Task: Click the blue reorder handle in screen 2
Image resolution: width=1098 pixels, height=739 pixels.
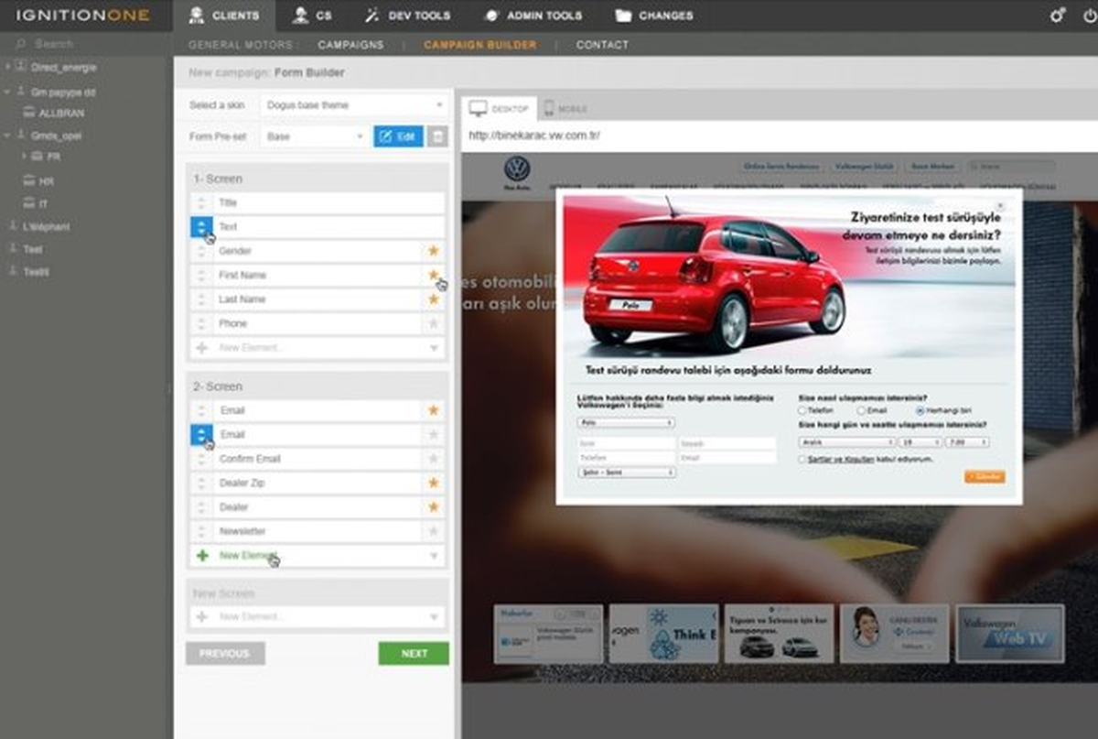Action: (201, 434)
